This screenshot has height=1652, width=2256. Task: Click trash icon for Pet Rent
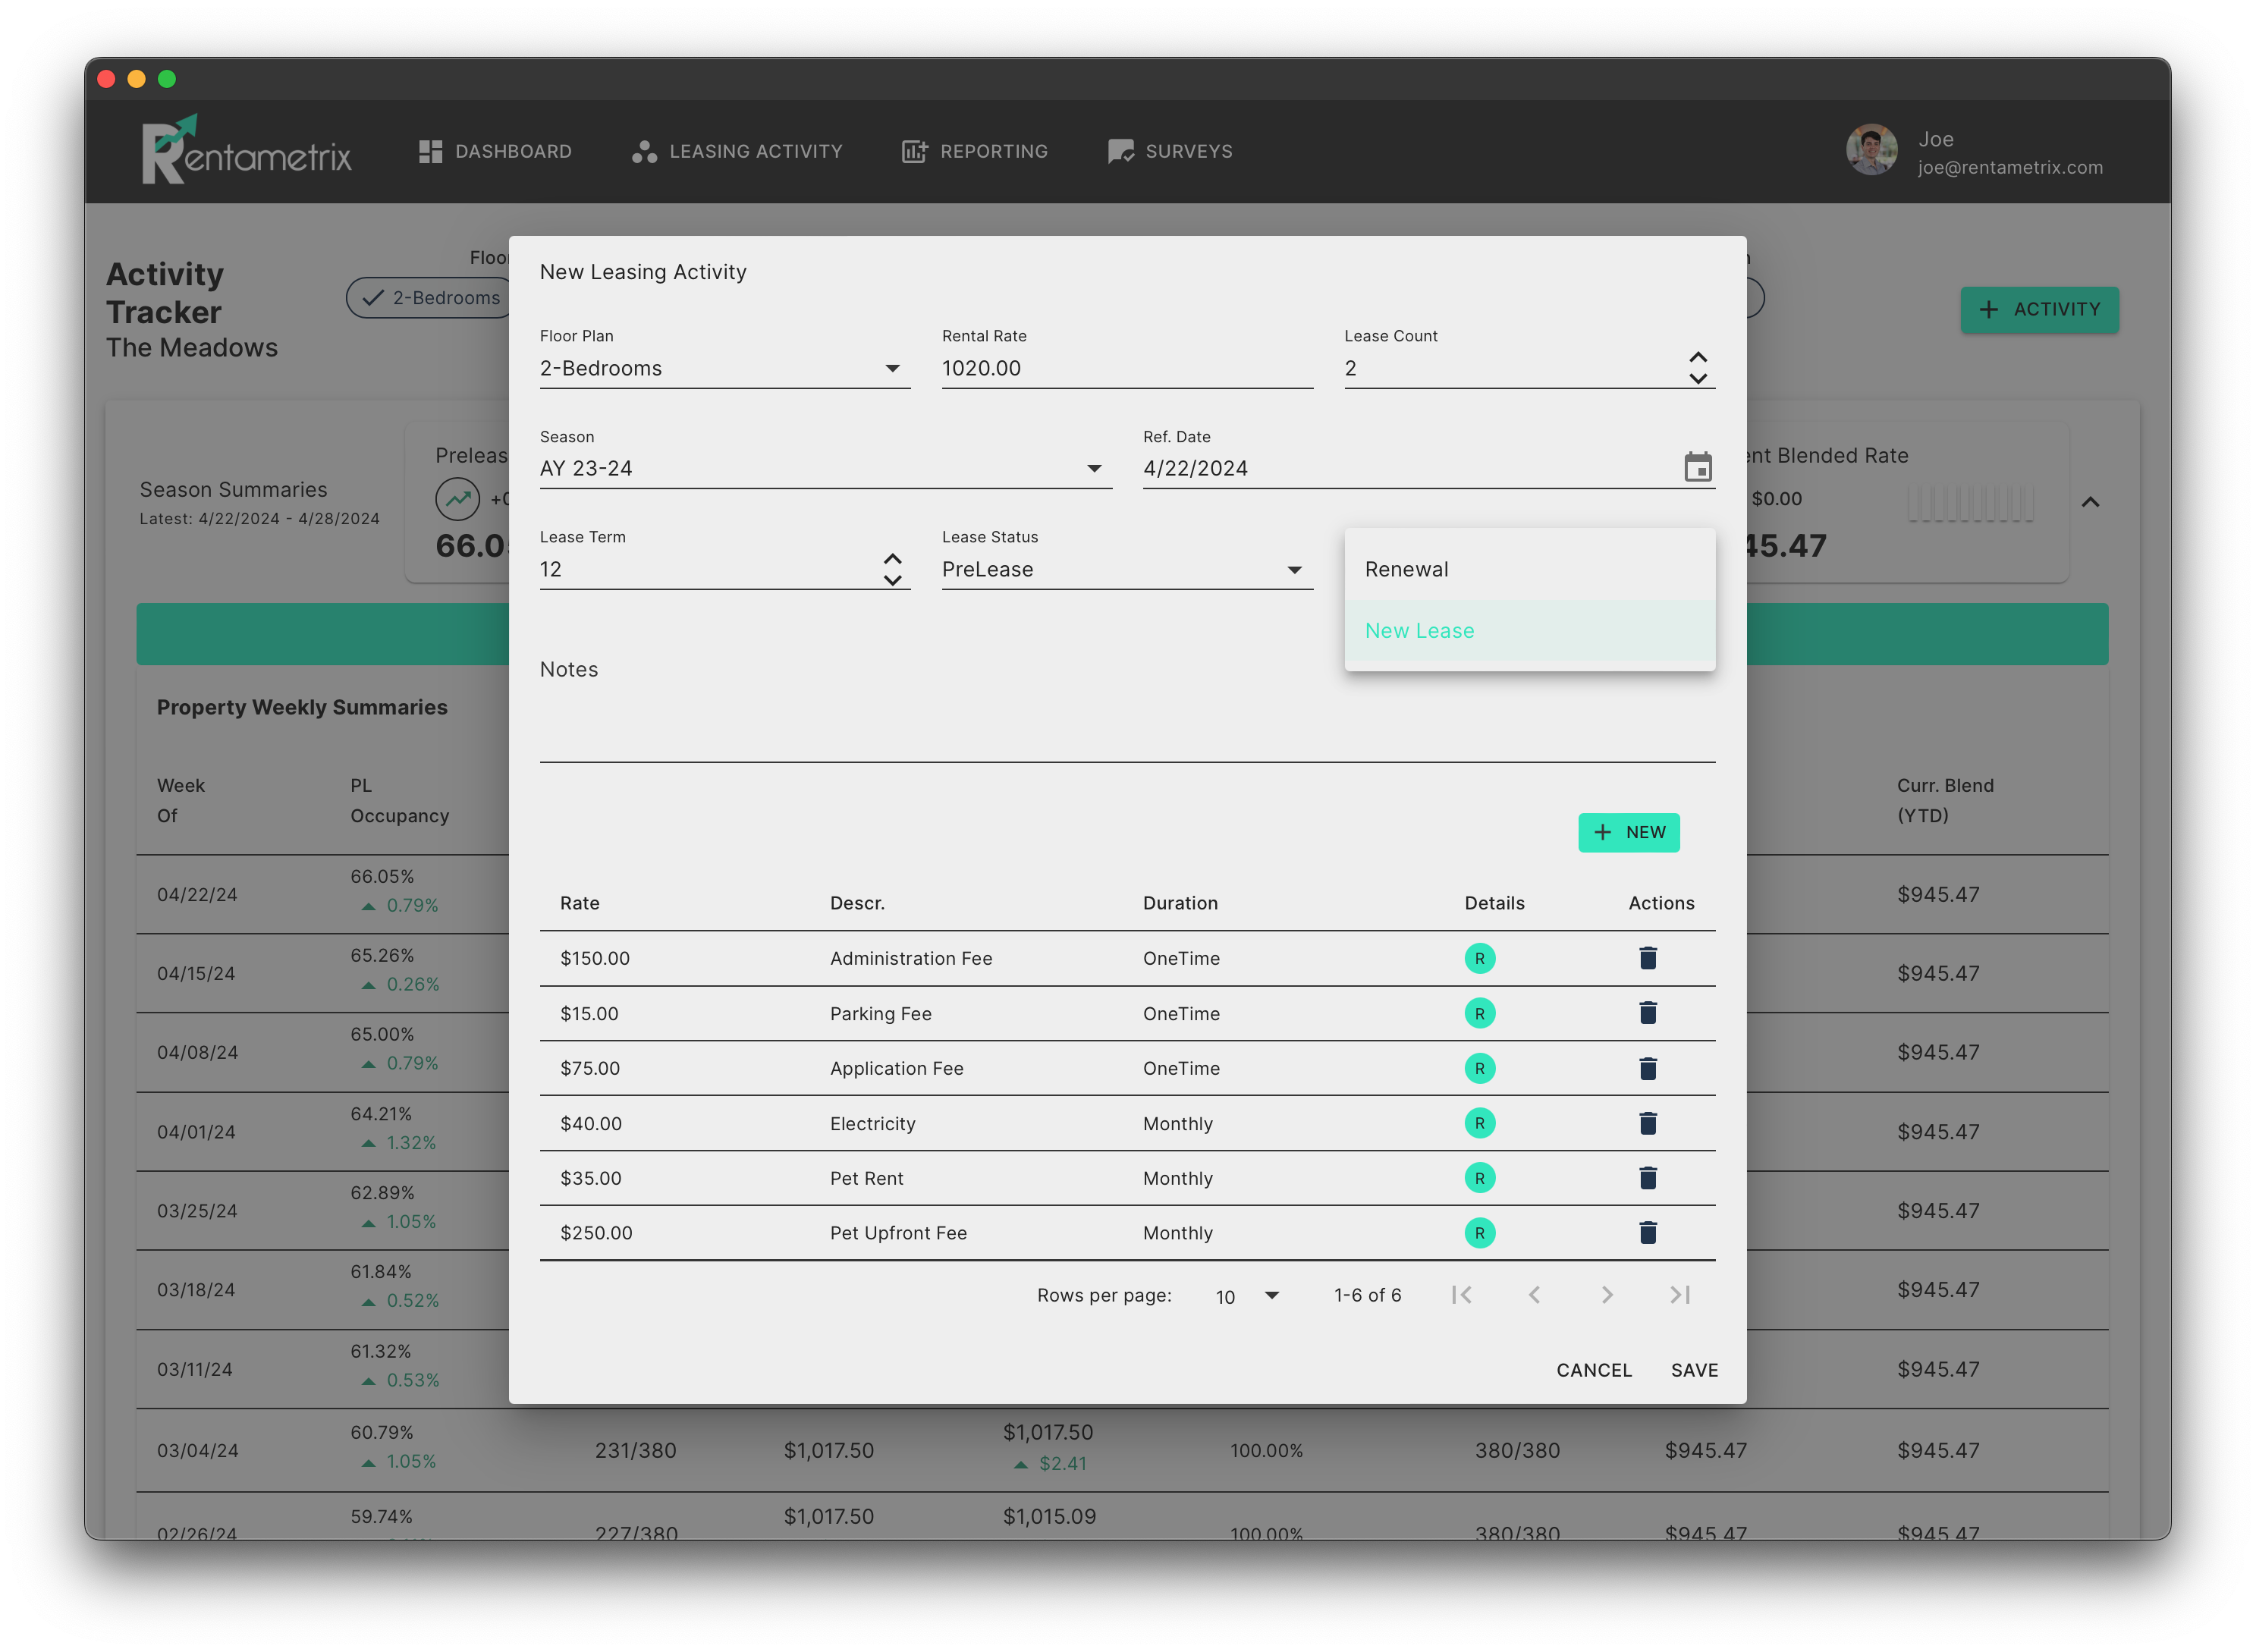pos(1648,1178)
